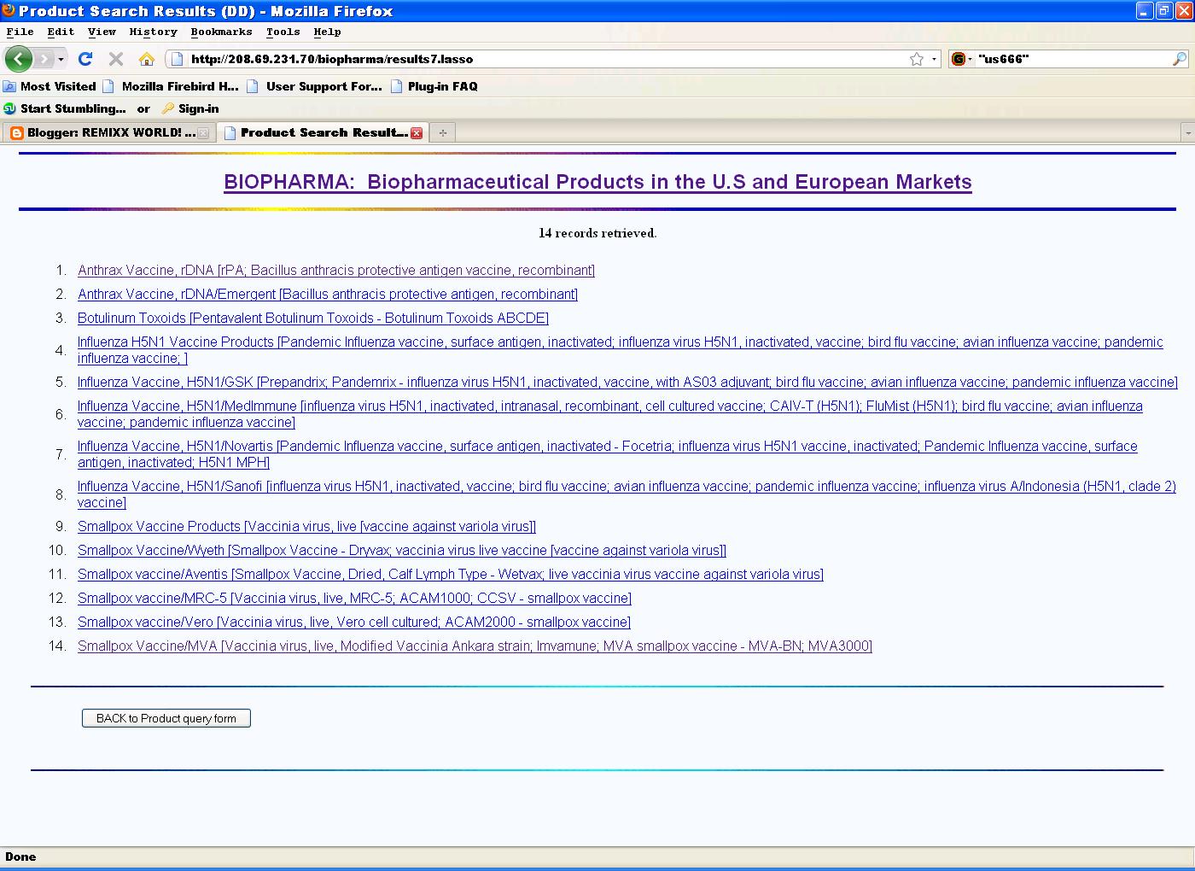Open the URL bar history dropdown arrow
This screenshot has height=871, width=1195.
[935, 59]
